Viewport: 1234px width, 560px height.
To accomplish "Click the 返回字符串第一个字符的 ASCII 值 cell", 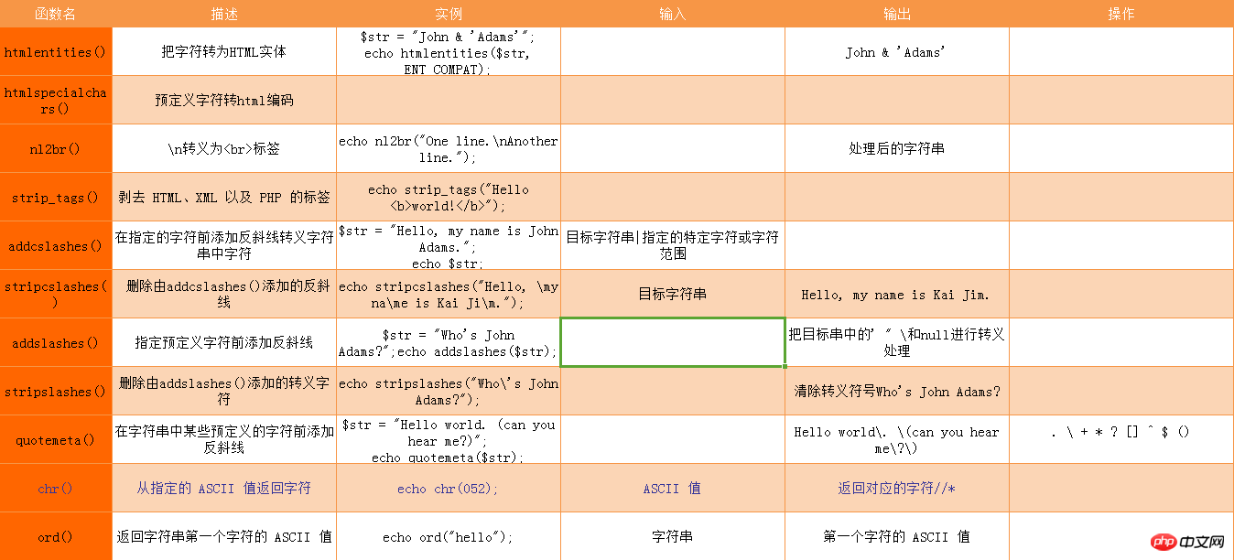I will [224, 536].
